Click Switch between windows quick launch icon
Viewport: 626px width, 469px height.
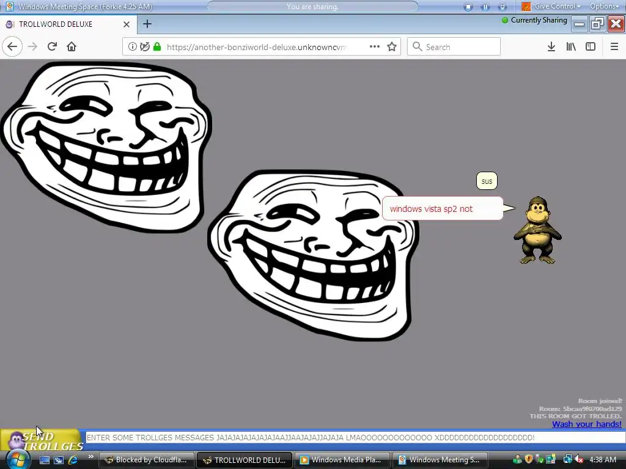[x=59, y=460]
